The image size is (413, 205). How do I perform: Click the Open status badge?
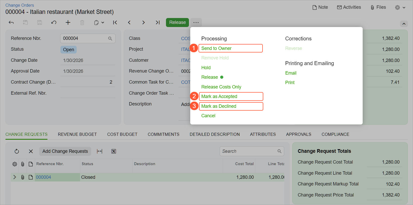(x=68, y=50)
